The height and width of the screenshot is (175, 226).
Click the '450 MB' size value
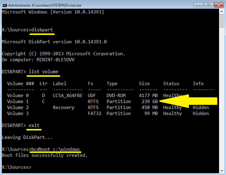coord(149,108)
